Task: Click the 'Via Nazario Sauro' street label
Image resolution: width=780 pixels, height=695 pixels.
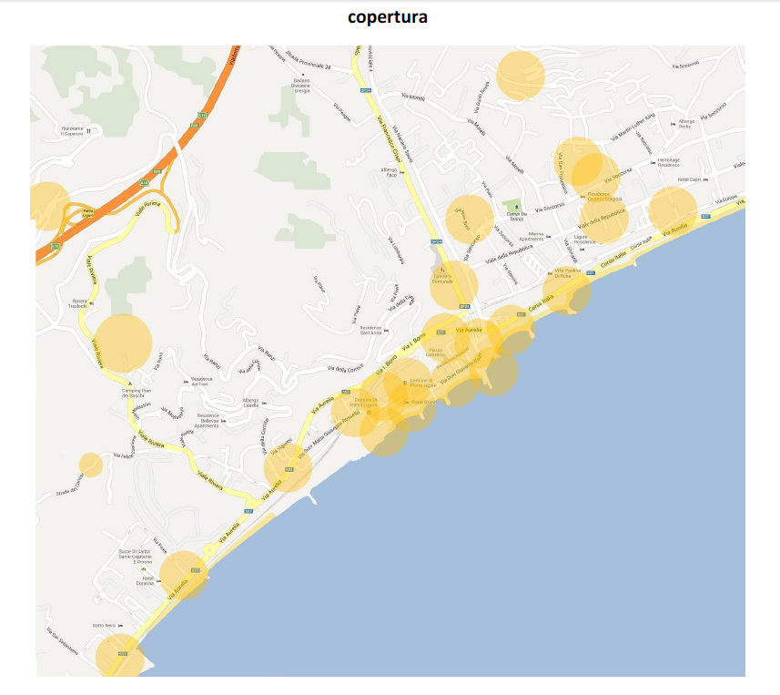Action: pyautogui.click(x=403, y=145)
